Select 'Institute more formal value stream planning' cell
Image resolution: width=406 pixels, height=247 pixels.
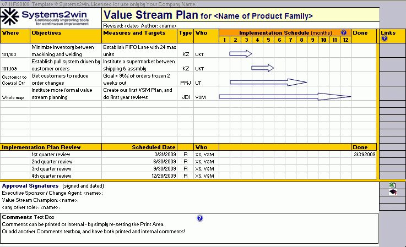[66, 94]
